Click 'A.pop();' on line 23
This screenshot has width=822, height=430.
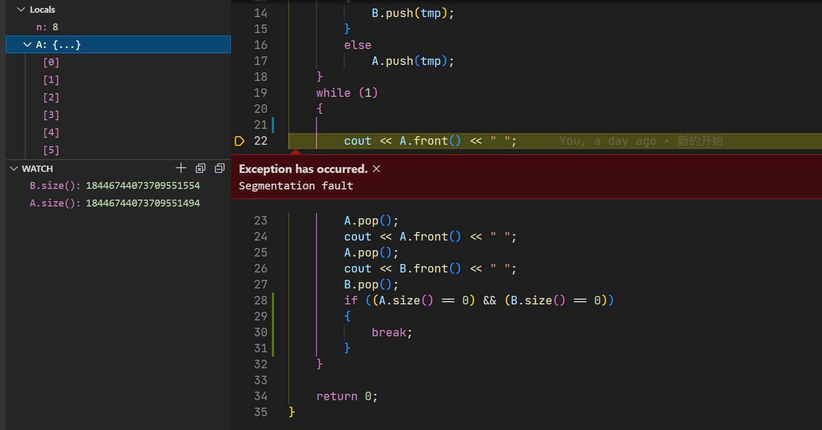[x=371, y=221]
